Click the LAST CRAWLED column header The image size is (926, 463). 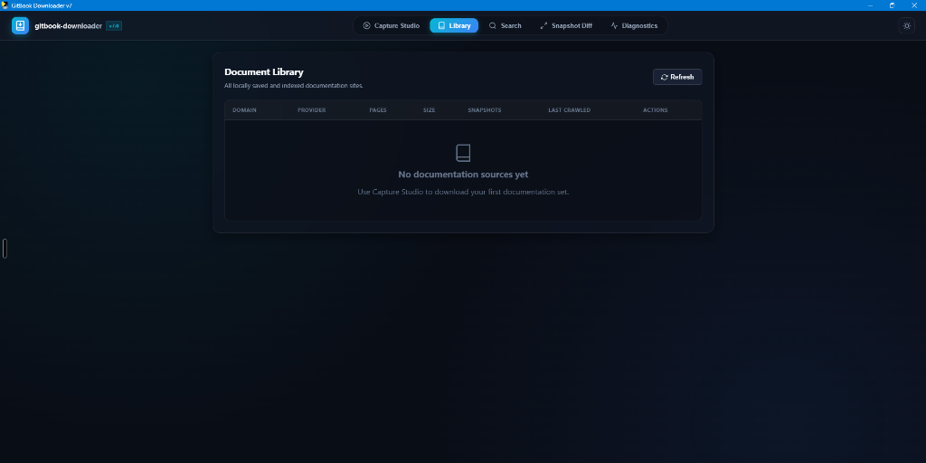coord(570,110)
